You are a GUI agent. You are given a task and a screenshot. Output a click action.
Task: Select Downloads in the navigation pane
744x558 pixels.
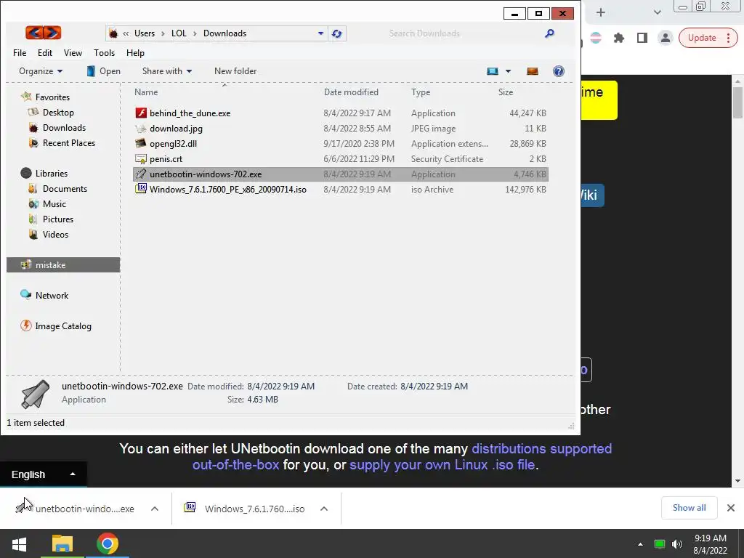tap(64, 128)
